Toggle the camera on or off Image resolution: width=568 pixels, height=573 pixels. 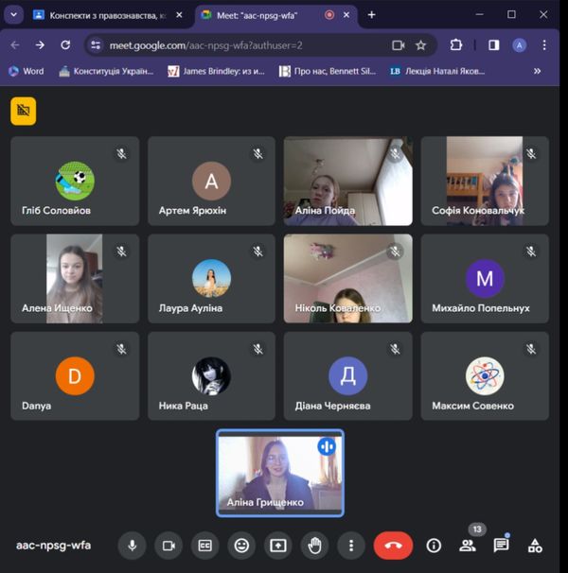click(x=169, y=546)
